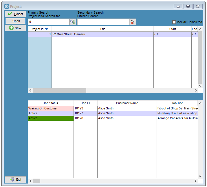Click the Exit button
The height and width of the screenshot is (187, 207).
[15, 179]
